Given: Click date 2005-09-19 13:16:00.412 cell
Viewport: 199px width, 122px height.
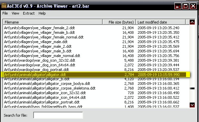Looking at the screenshot, I should click(158, 88).
